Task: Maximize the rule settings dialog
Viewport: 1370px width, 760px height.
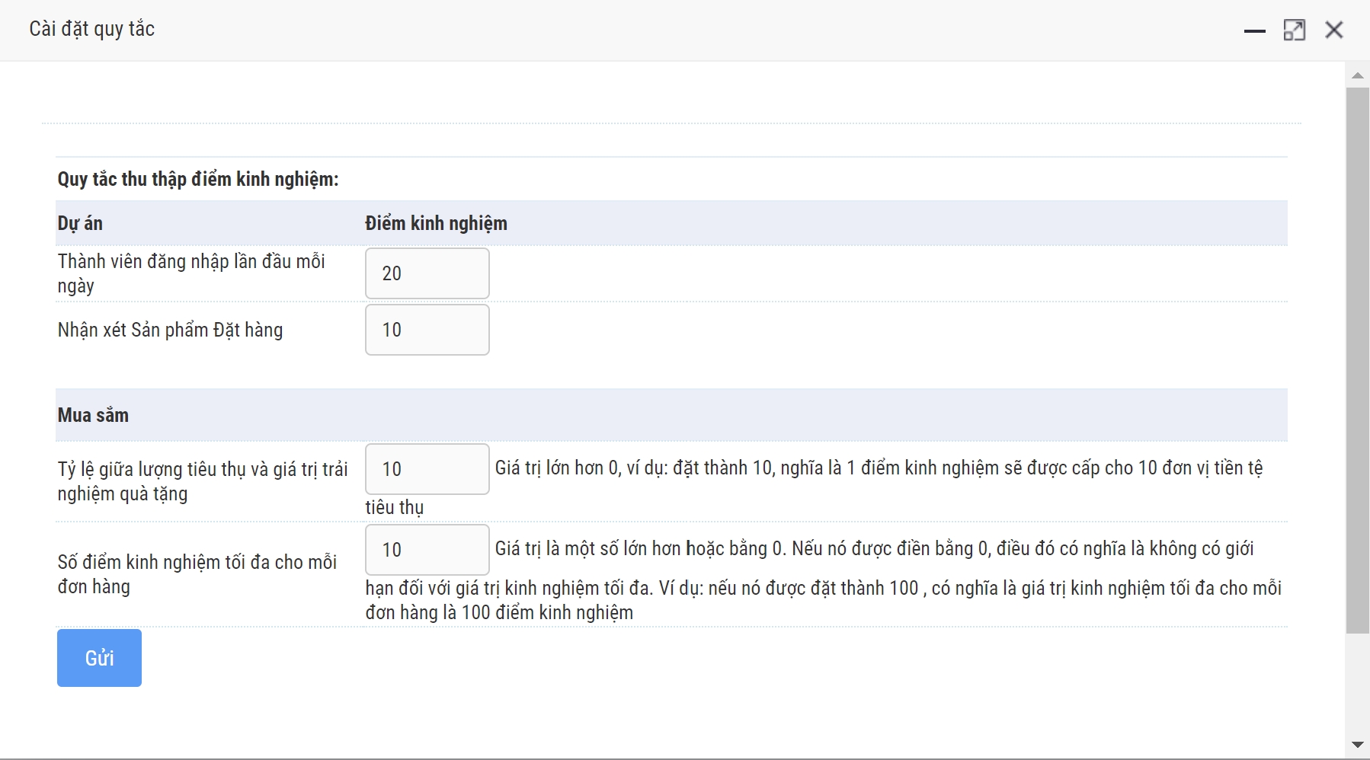Action: [x=1294, y=30]
